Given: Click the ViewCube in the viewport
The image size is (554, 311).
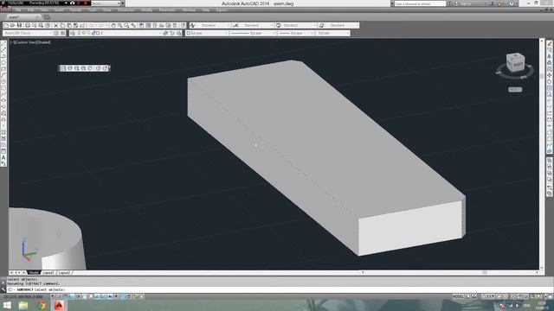Looking at the screenshot, I should (515, 63).
